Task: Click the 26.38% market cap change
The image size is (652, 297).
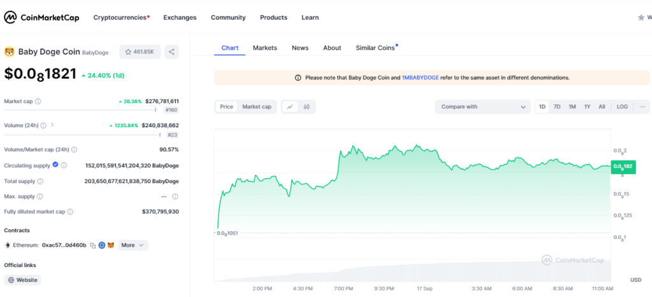Action: pos(130,101)
